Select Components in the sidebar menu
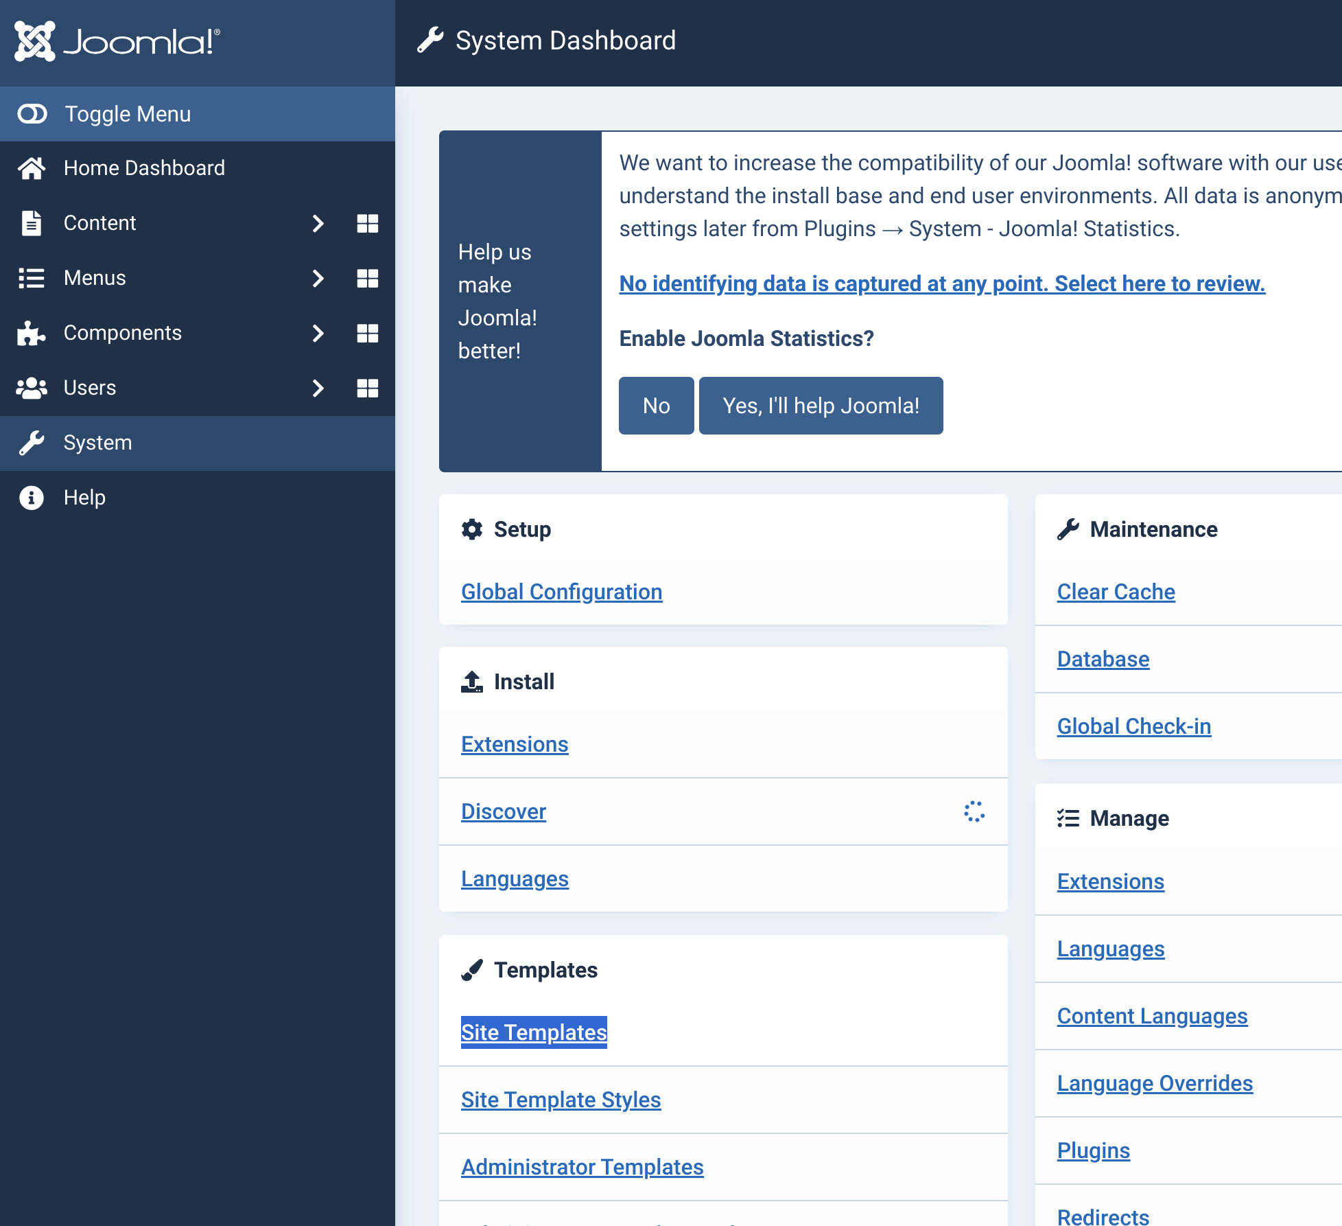This screenshot has width=1342, height=1226. pyautogui.click(x=123, y=333)
